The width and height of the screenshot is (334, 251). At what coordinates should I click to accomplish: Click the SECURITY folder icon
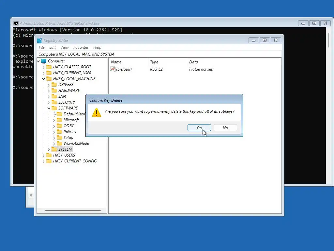(54, 102)
